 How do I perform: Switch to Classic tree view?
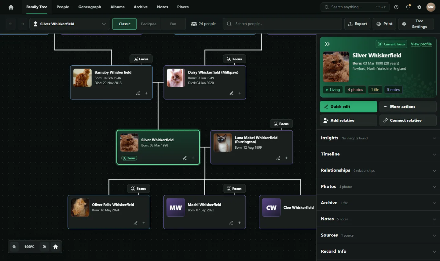[125, 24]
